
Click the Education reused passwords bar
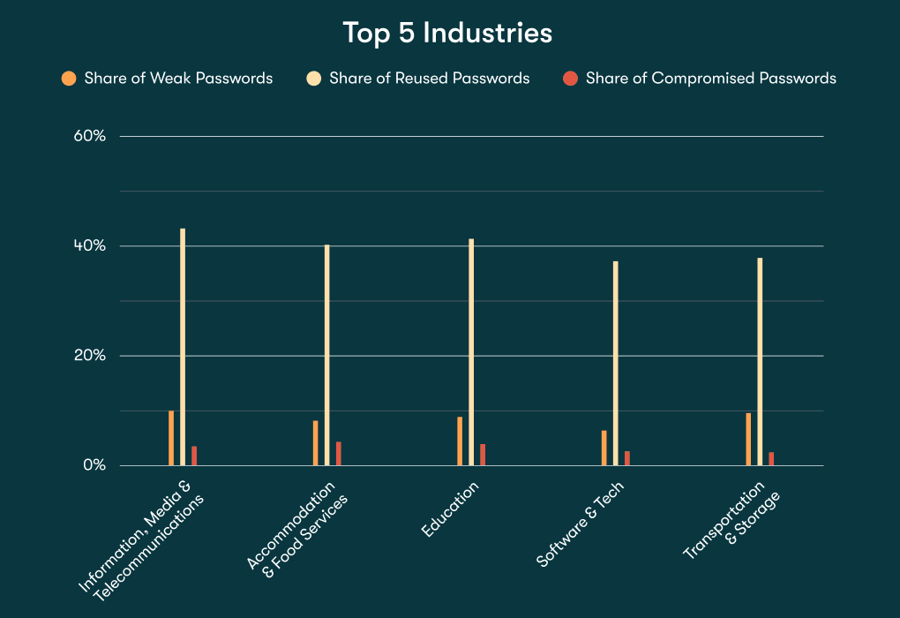(471, 353)
